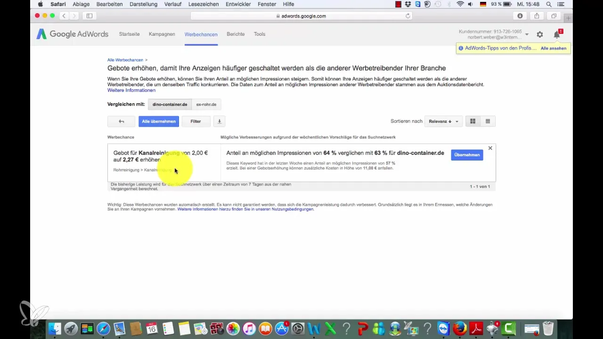The height and width of the screenshot is (339, 603).
Task: Click the AdWords-Tipps von den Profis banner
Action: click(500, 48)
